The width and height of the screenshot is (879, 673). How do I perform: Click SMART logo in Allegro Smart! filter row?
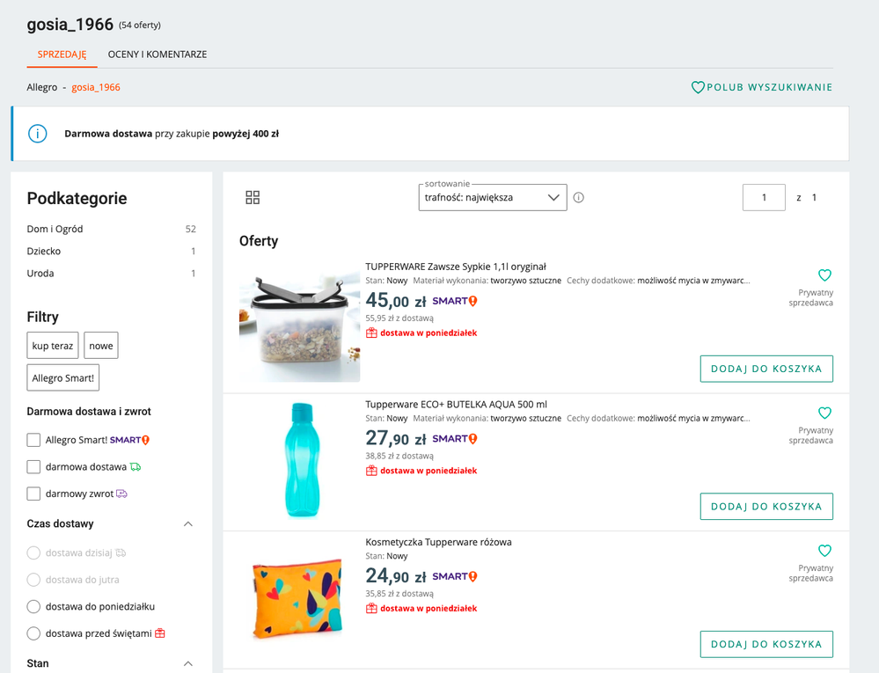pos(129,440)
